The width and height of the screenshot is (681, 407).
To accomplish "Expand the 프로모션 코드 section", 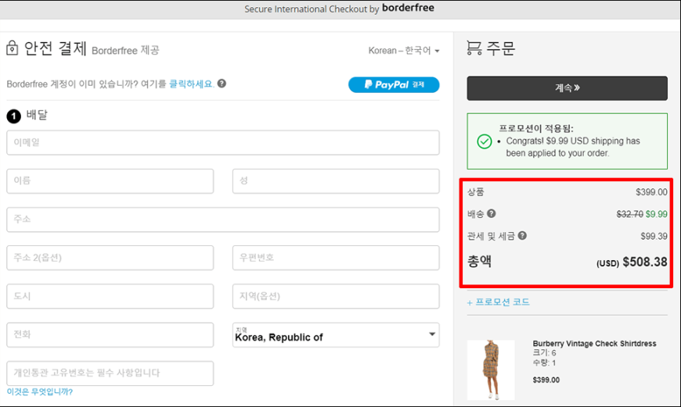I will pyautogui.click(x=499, y=302).
